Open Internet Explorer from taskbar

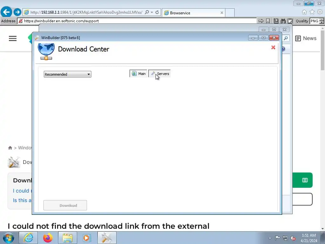point(28,238)
